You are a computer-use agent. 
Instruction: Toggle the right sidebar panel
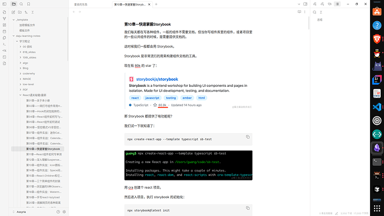click(x=306, y=4)
